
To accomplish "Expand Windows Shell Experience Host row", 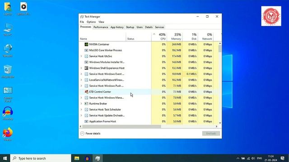I will click(81, 68).
